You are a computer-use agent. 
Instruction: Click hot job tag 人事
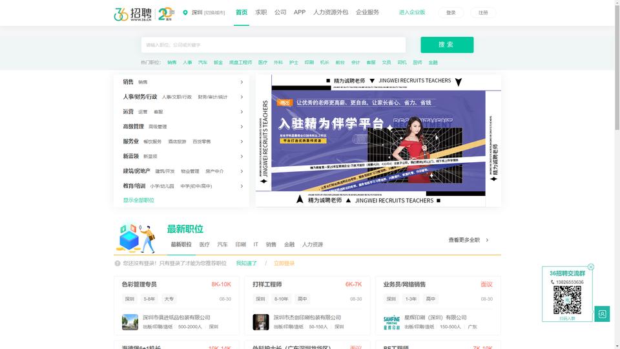point(187,63)
